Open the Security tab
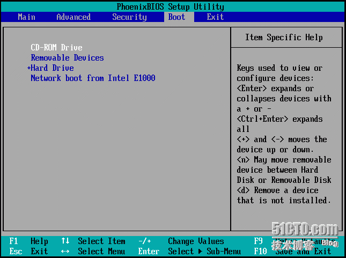346x258 pixels. [x=129, y=17]
